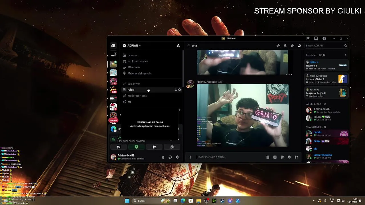The width and height of the screenshot is (365, 205).
Task: Open the Discord help icon
Action: coord(324,38)
